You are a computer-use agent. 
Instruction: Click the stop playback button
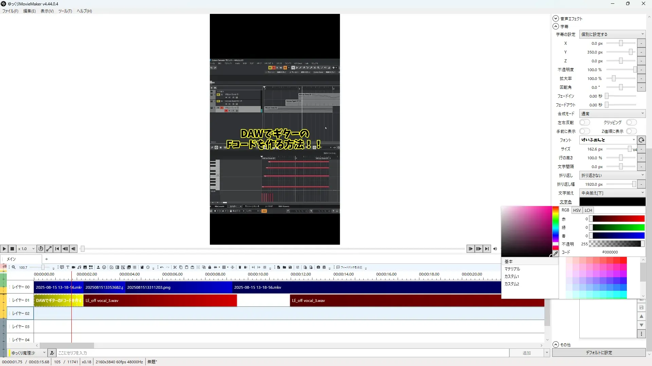(12, 249)
